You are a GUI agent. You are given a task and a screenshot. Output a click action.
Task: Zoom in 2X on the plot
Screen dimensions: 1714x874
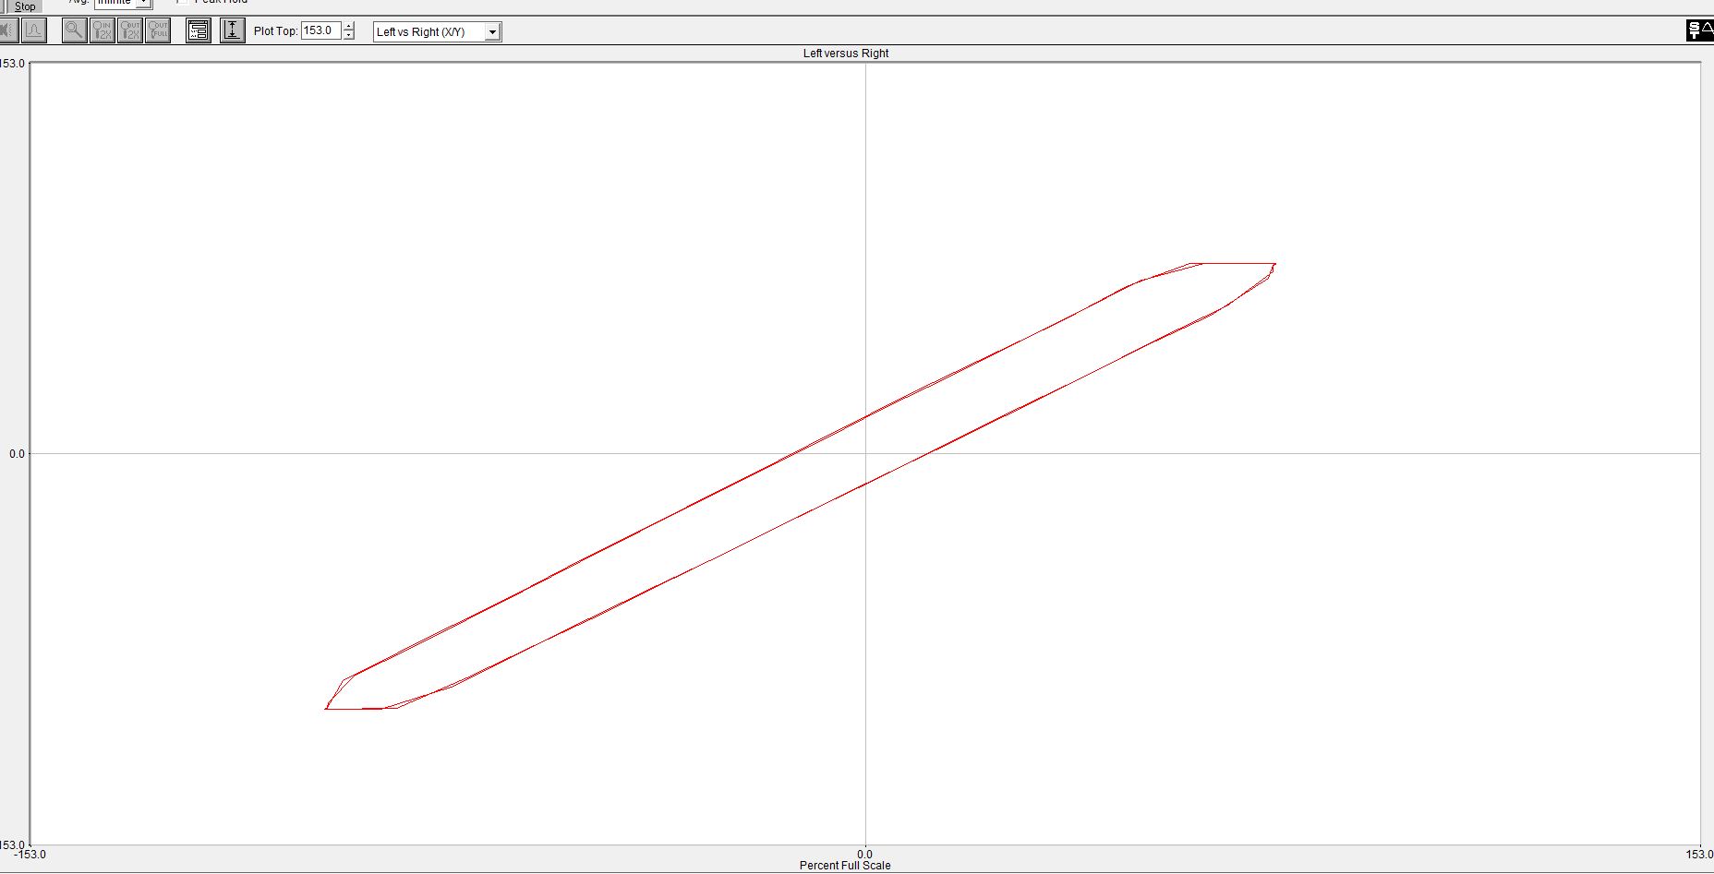(103, 30)
